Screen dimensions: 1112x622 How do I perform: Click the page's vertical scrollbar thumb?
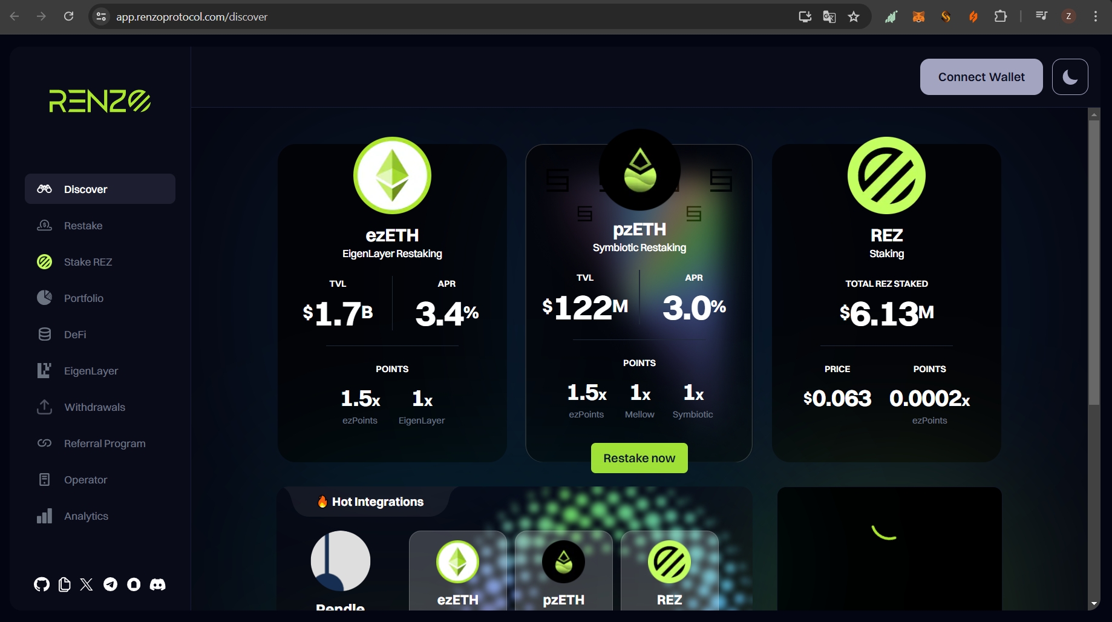tap(1094, 260)
